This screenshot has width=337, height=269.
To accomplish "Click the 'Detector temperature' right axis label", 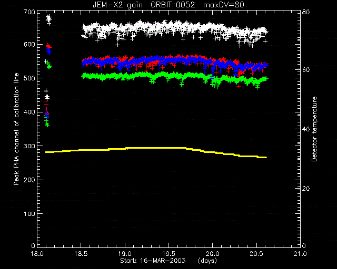I will click(x=314, y=129).
